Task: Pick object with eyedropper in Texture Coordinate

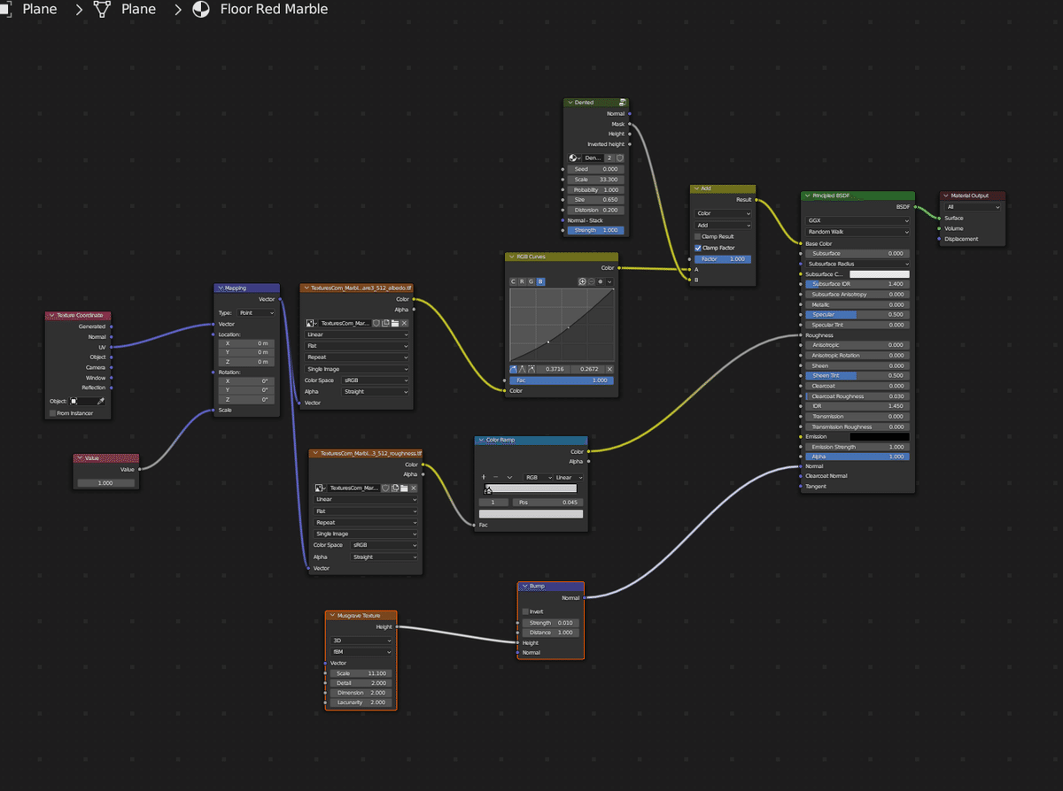Action: tap(100, 401)
